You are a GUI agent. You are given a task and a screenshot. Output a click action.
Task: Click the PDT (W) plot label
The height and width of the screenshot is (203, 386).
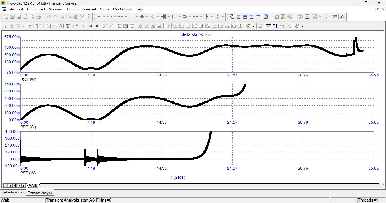28,127
